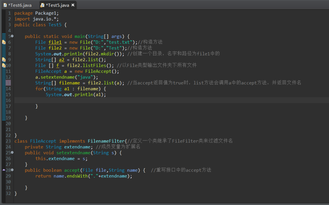Click the Java file icon on Test6.java tab

click(x=5, y=5)
